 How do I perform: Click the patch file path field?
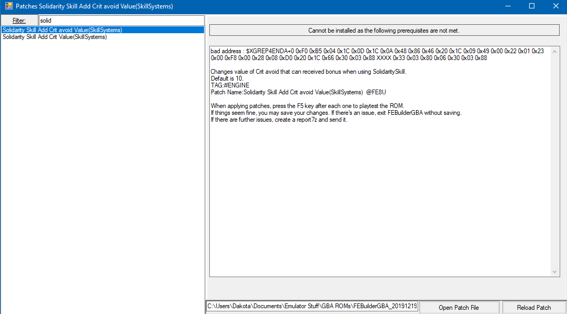[312, 307]
